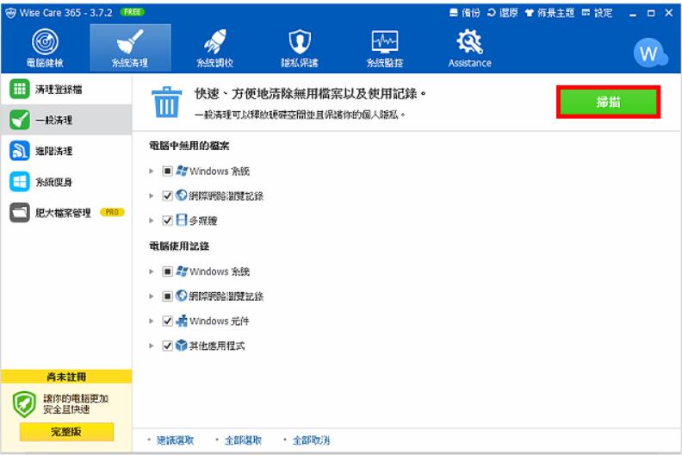
Task: Open the 隱私保護 shield icon tab
Action: tap(300, 48)
